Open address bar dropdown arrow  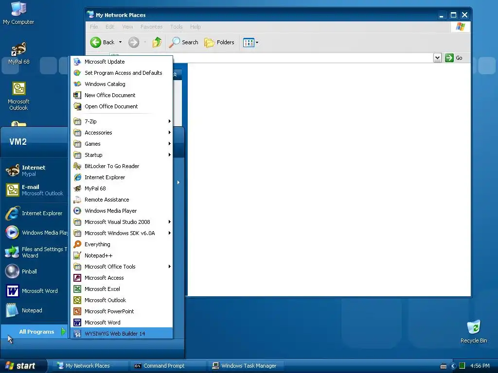437,58
